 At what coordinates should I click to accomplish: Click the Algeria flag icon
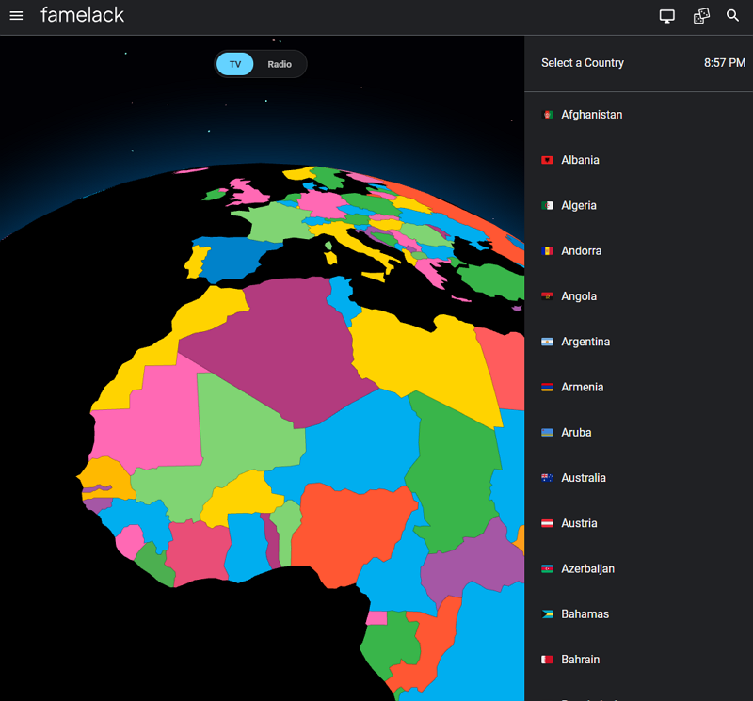click(547, 205)
